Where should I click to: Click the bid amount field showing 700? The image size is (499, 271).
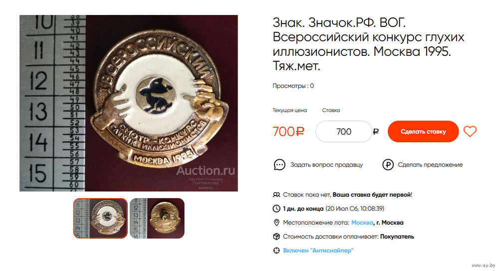[x=344, y=132]
